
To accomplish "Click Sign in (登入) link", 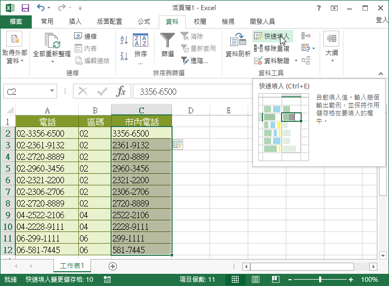I will tap(382, 20).
